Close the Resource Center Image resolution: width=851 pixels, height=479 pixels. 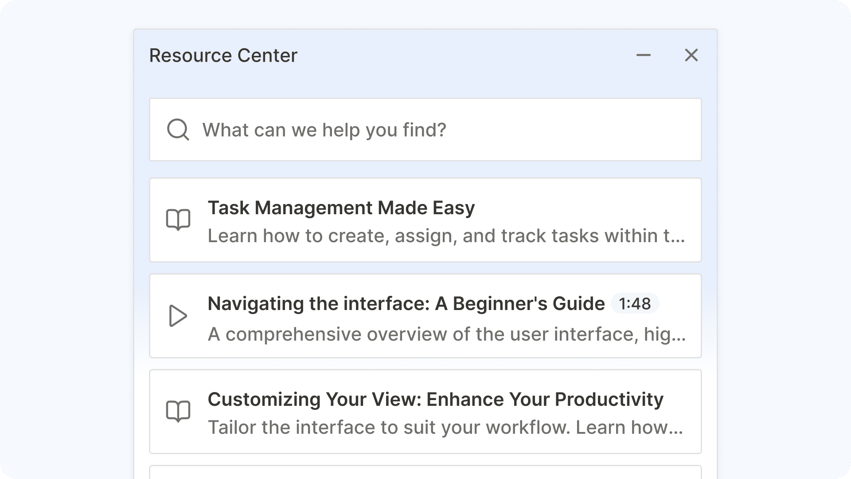point(691,55)
